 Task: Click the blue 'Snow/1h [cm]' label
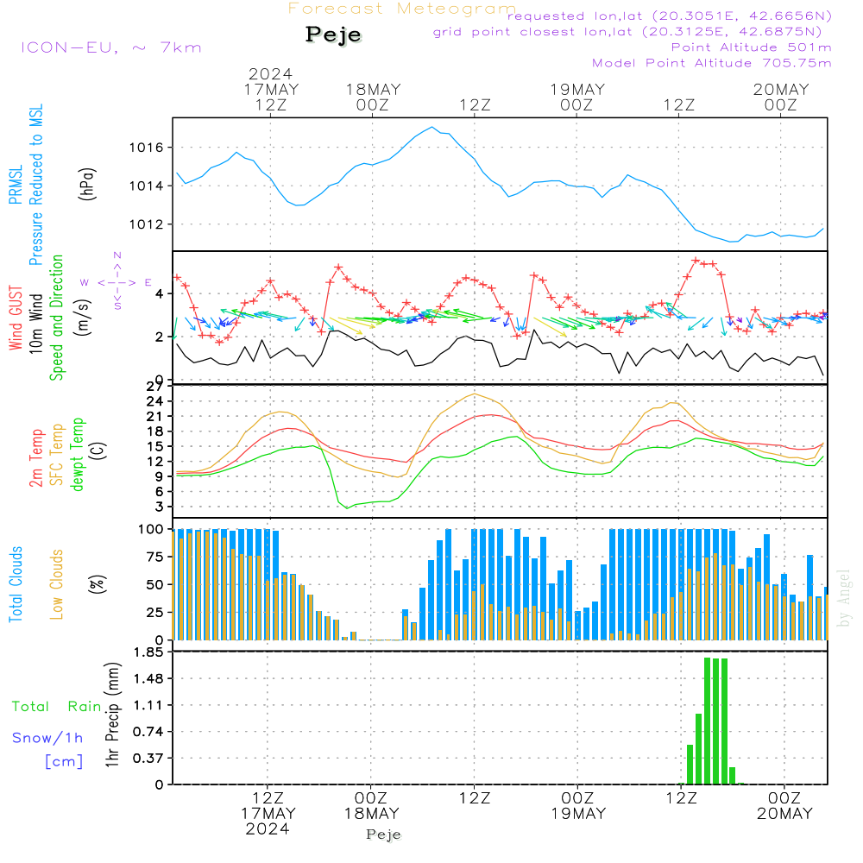point(47,749)
